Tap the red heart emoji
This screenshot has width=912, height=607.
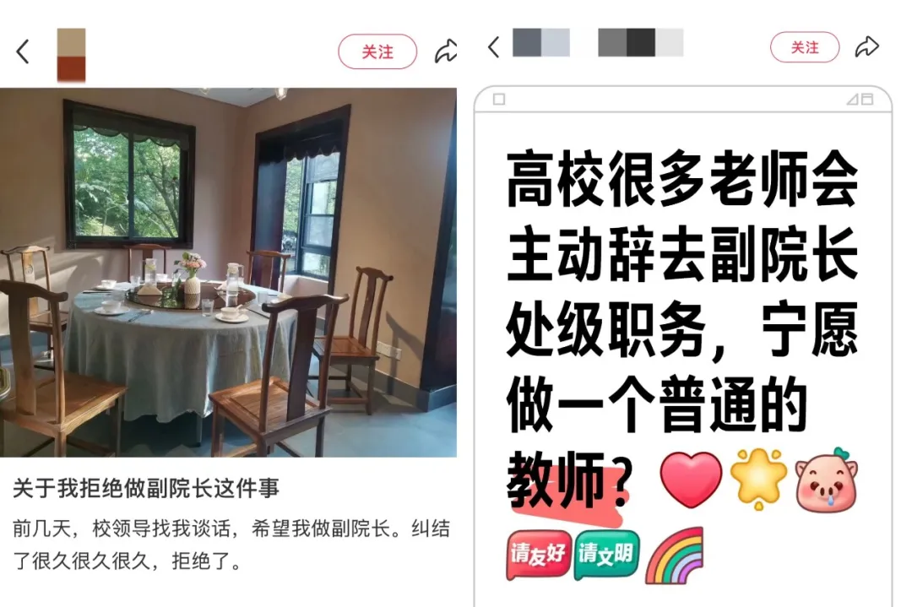coord(691,480)
